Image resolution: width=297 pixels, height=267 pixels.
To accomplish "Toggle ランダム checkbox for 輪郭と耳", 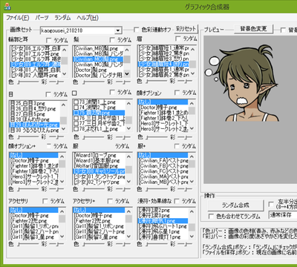I will pos(49,40).
